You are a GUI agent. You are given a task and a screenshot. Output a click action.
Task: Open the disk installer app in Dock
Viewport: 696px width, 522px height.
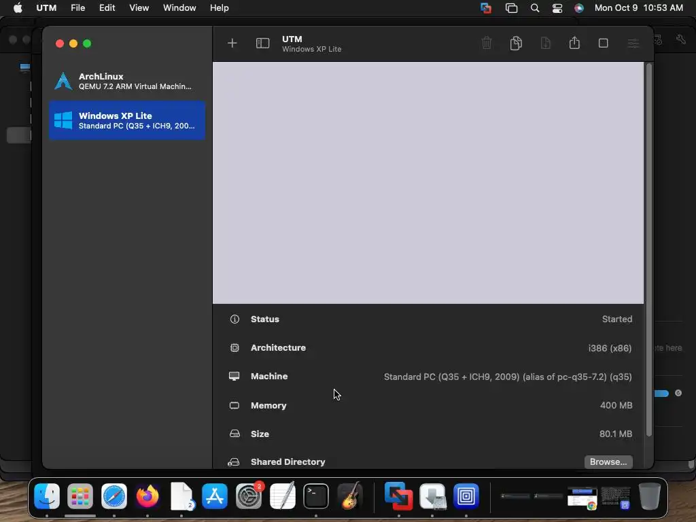coord(432,495)
